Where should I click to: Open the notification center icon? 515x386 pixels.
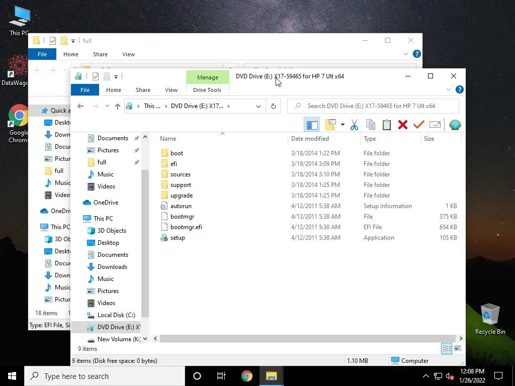(x=498, y=376)
